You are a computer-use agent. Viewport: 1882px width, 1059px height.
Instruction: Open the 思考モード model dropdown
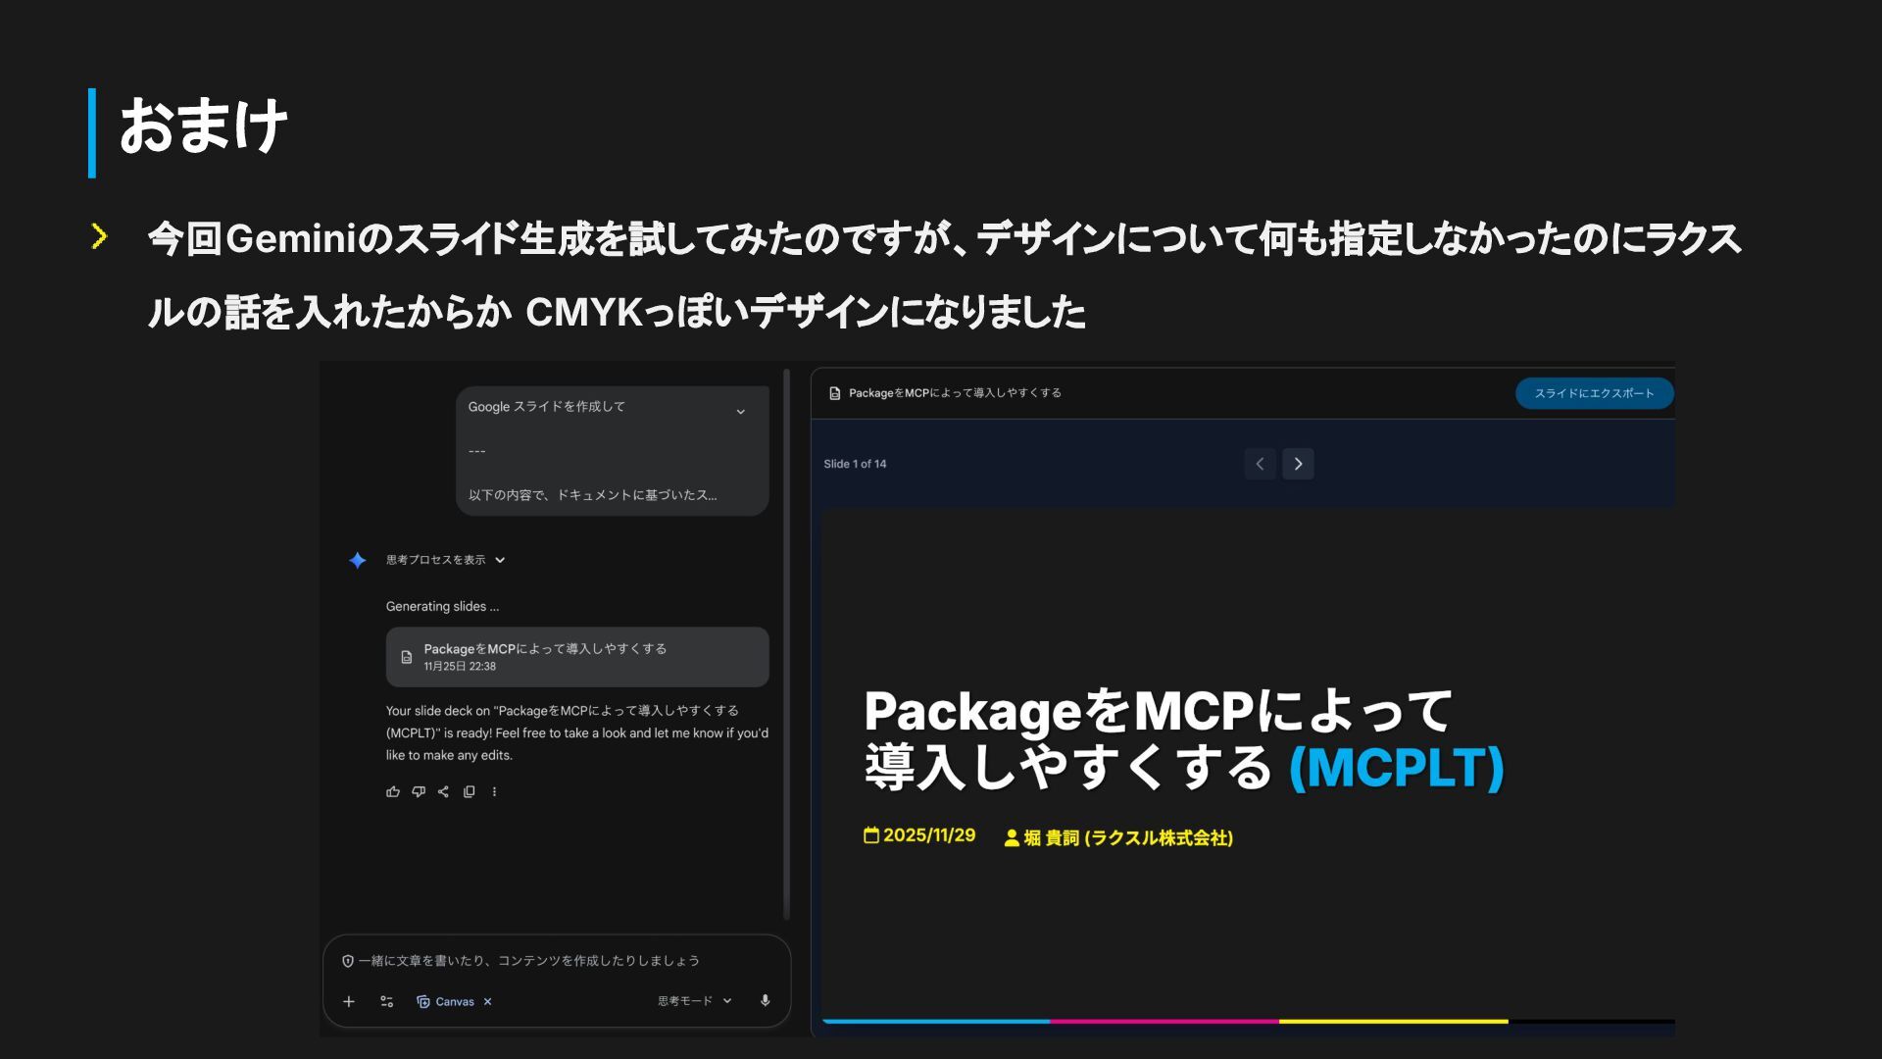(x=694, y=1001)
